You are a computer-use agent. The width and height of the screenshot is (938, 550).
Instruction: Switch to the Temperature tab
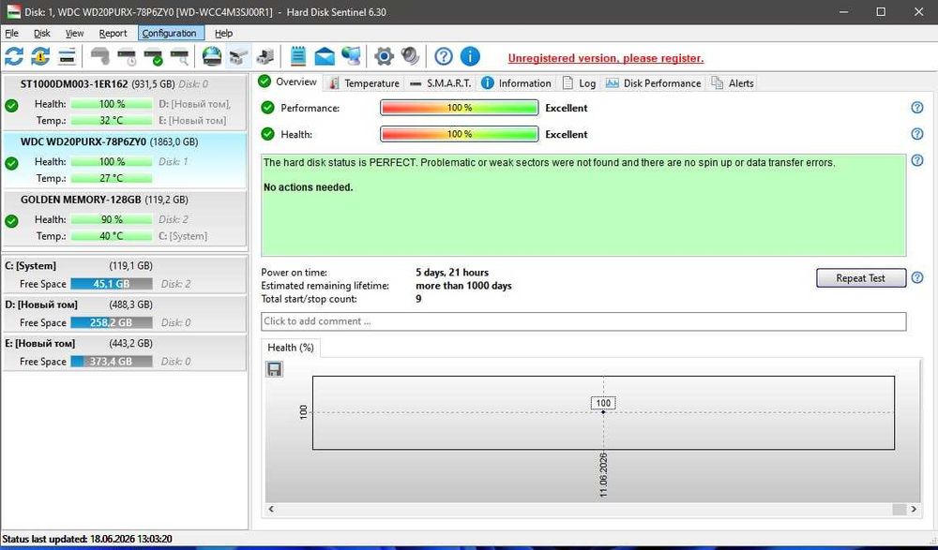[364, 83]
